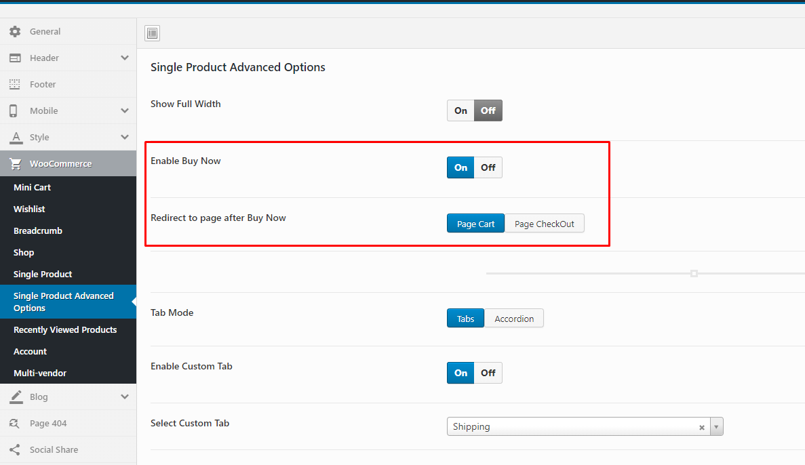Click the Footer menu label
The width and height of the screenshot is (805, 465).
(x=43, y=84)
